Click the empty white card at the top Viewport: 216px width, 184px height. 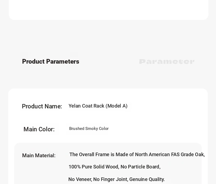109,10
